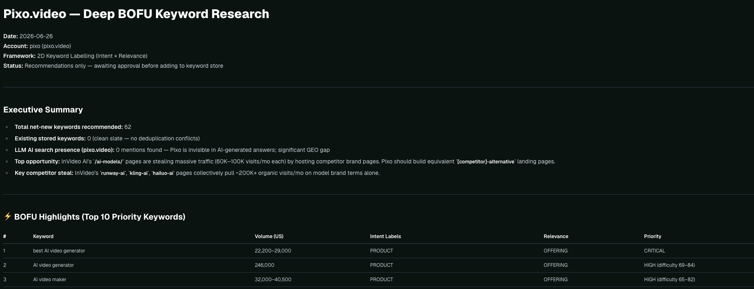Click the volume cell 32,000–40,500
Viewport: 754px width, 289px height.
[273, 280]
